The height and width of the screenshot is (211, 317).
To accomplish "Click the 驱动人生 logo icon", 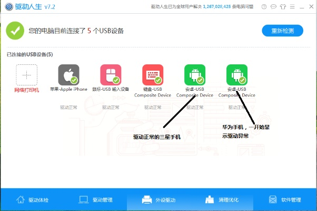I will click(x=9, y=7).
